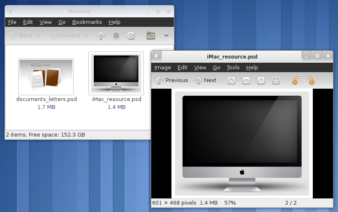Click the 57% zoom level text

point(230,203)
